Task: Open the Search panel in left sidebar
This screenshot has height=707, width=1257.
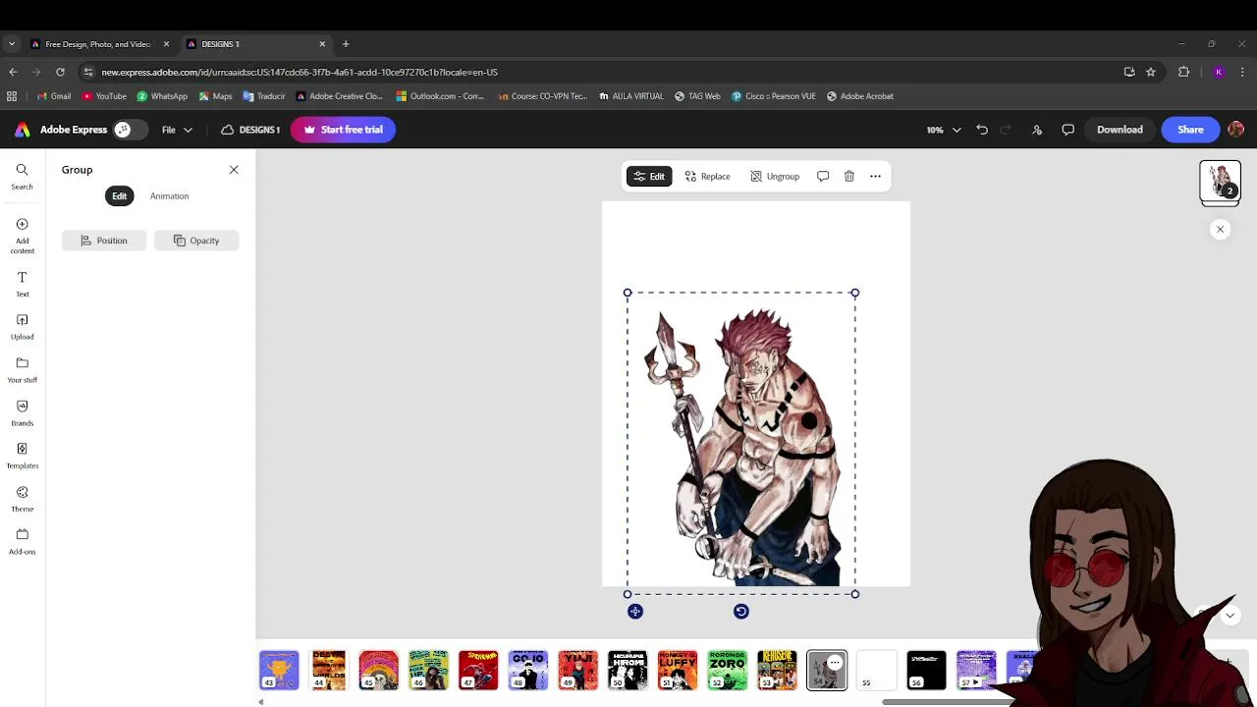Action: point(22,177)
